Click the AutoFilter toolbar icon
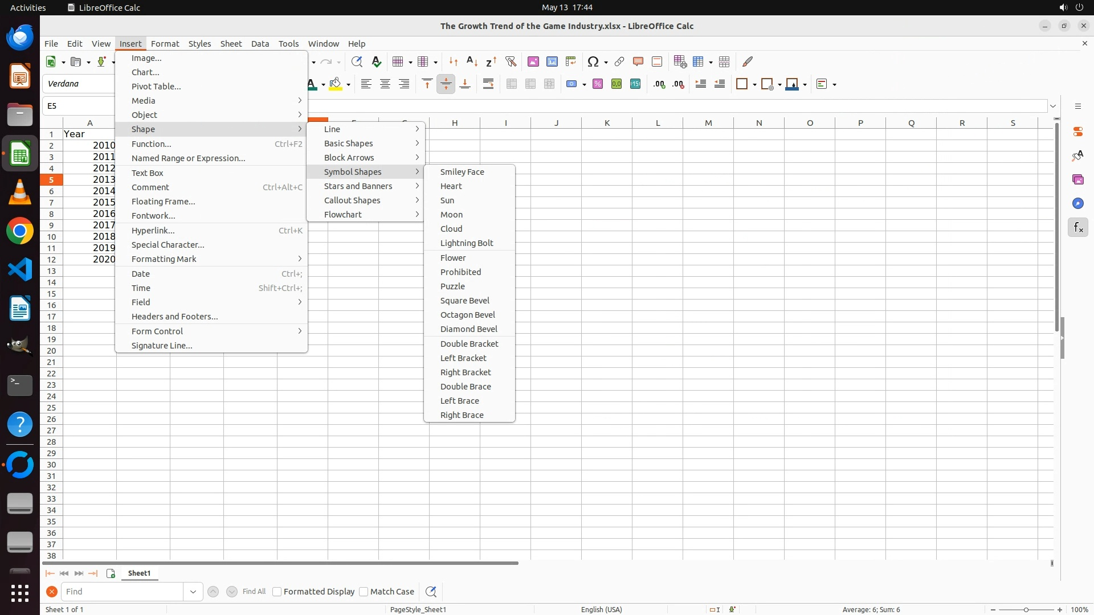This screenshot has height=615, width=1094. (x=511, y=61)
